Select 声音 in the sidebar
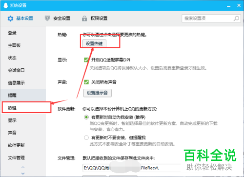Screen dimensions: 244x177 click(x=23, y=133)
